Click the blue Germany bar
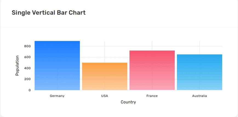Screen dimensions: 238x117 coord(57,65)
